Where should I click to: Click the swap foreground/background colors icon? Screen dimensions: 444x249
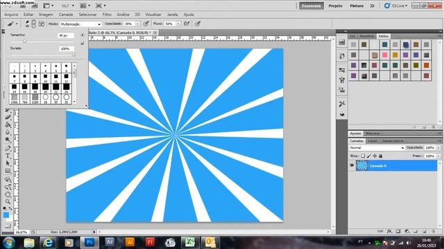[10, 209]
